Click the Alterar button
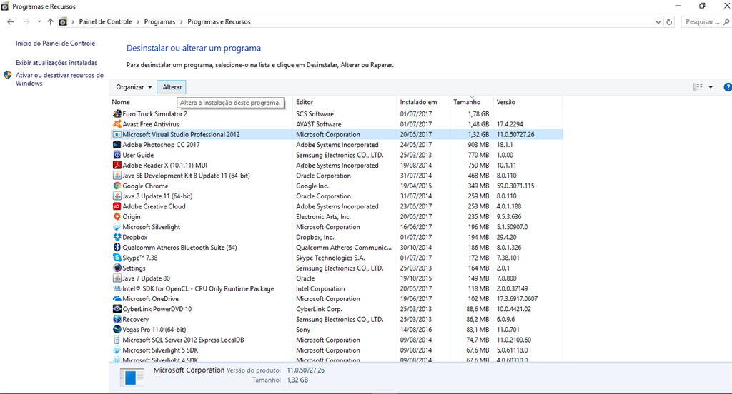 coord(172,87)
